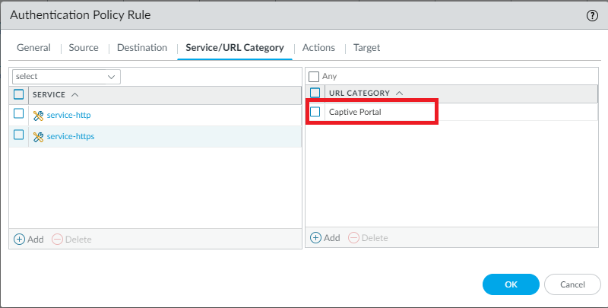
Task: Click the plus icon to add a service
Action: point(20,239)
